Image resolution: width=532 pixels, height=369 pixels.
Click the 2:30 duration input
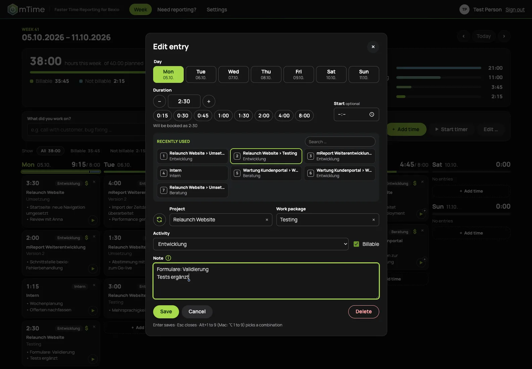(x=184, y=101)
